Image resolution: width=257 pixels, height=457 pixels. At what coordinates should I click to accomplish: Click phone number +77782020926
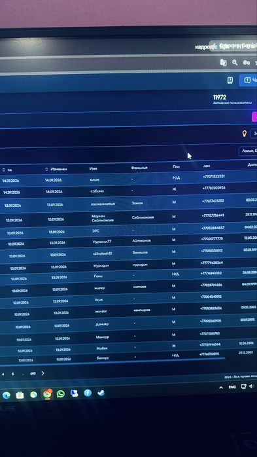214,189
